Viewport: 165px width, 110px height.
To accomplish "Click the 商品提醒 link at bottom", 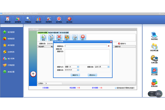I will pyautogui.click(x=73, y=88).
